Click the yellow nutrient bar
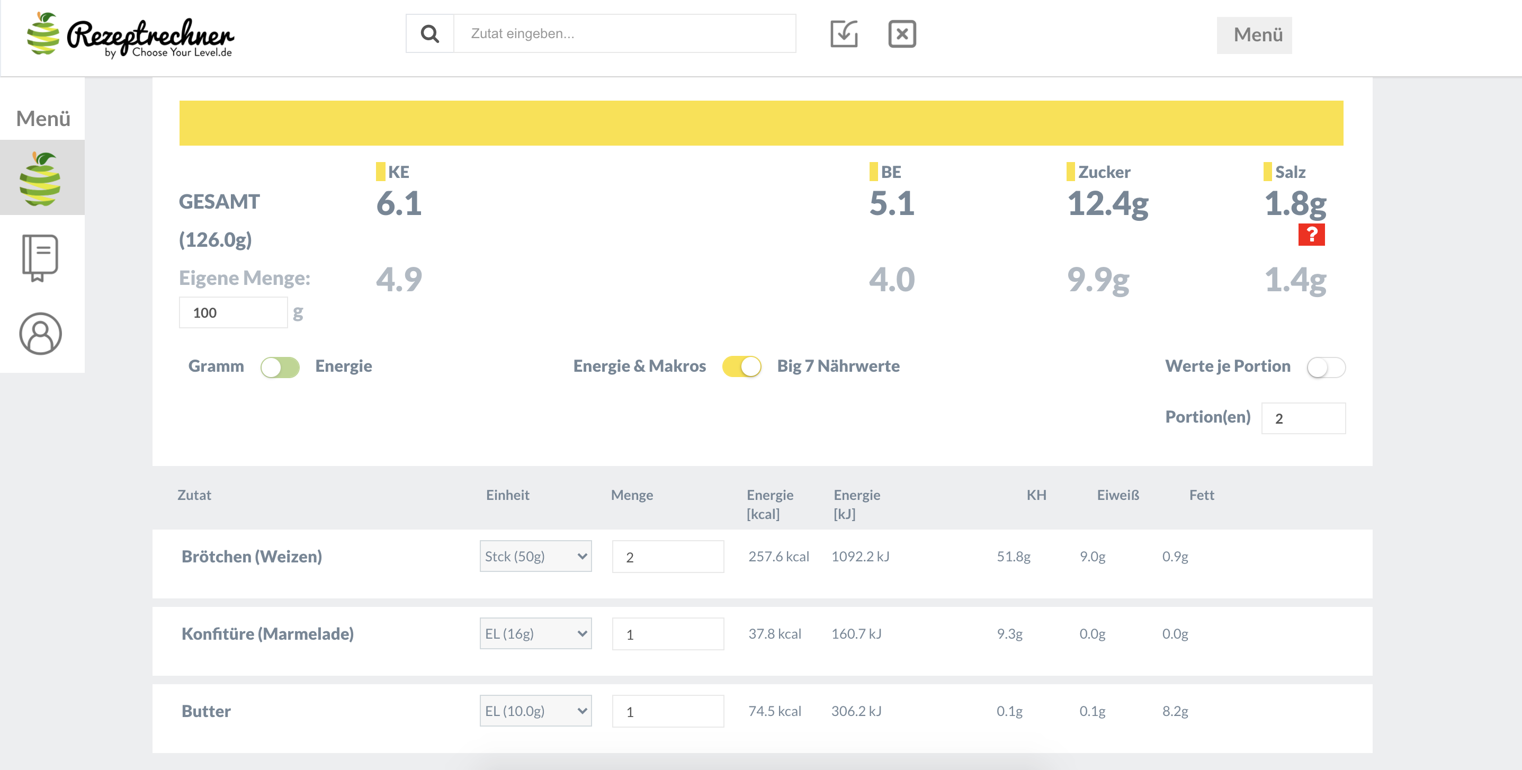Screen dimensions: 1522x770 (x=761, y=123)
